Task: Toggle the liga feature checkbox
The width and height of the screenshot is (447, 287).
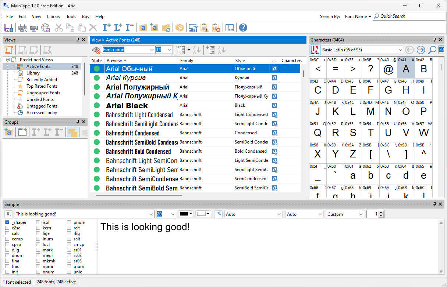Action: coord(37,233)
